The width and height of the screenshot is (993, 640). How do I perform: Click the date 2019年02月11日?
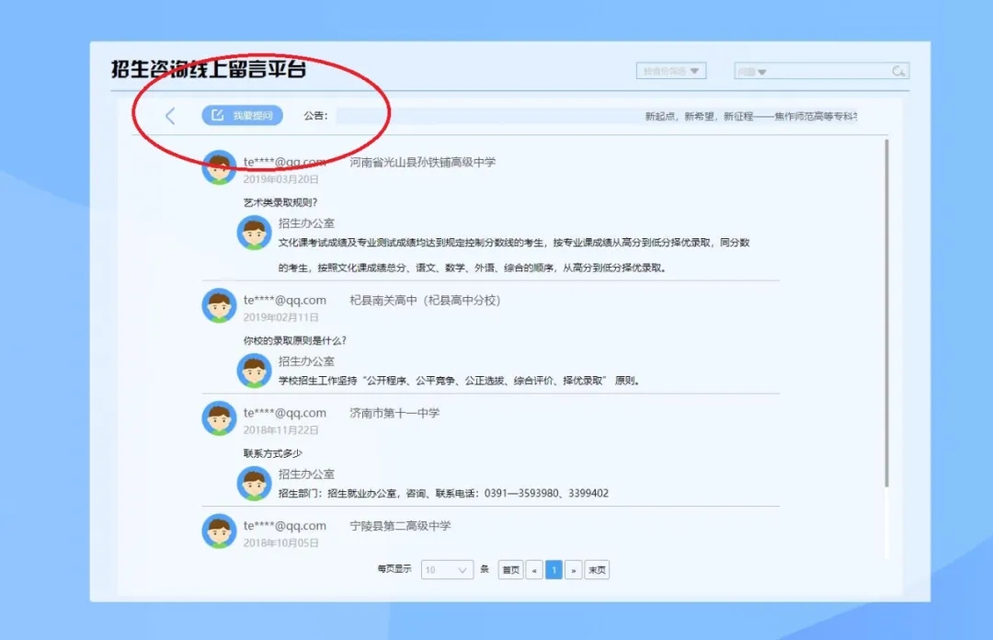pos(281,317)
